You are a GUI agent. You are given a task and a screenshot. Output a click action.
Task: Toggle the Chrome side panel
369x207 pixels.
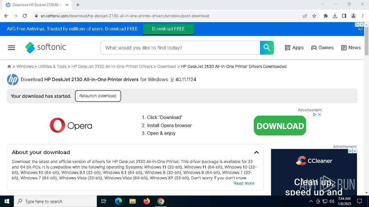click(344, 16)
